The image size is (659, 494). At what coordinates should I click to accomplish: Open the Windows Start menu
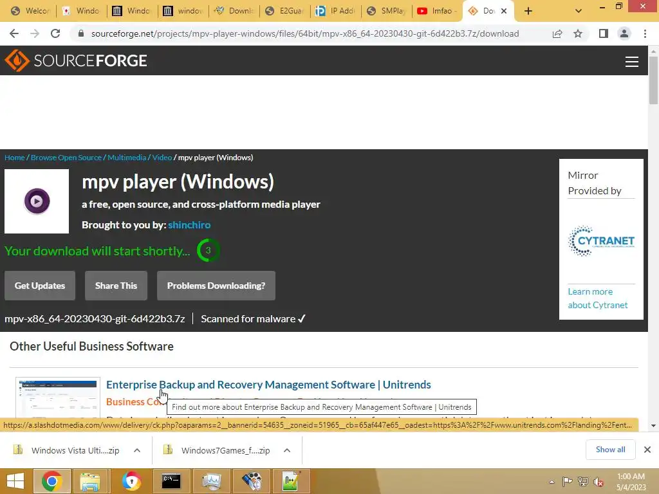click(x=15, y=481)
